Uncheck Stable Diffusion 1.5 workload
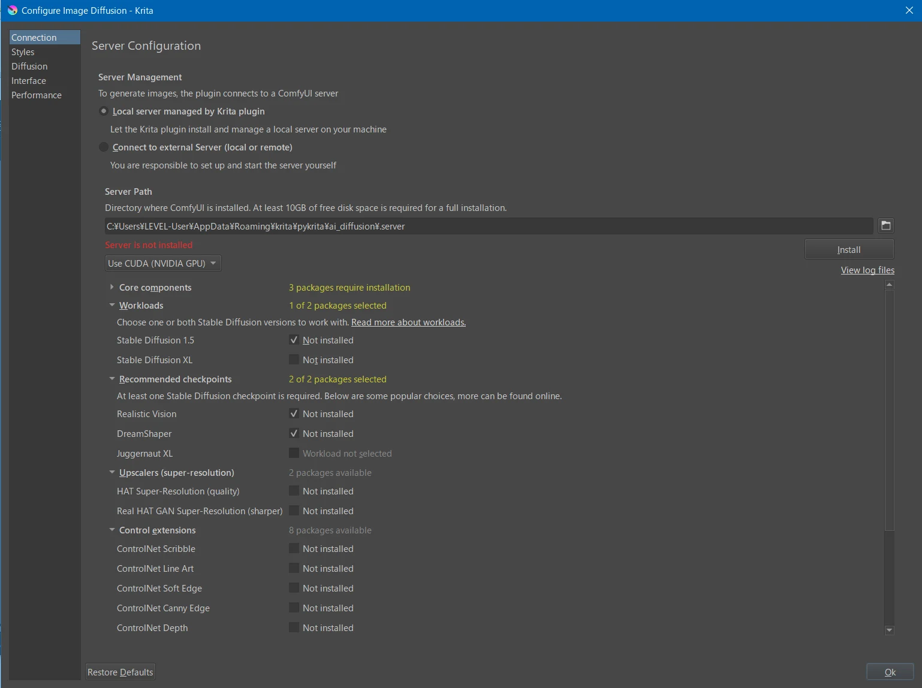The height and width of the screenshot is (688, 922). point(294,340)
